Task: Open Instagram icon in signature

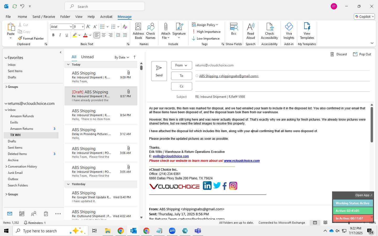Action: (x=233, y=186)
